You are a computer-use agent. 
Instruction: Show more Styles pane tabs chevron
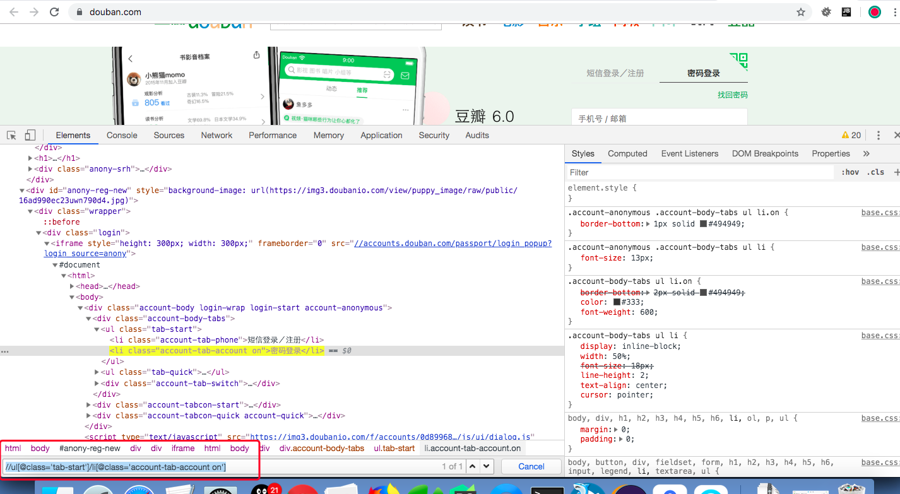[x=866, y=153]
